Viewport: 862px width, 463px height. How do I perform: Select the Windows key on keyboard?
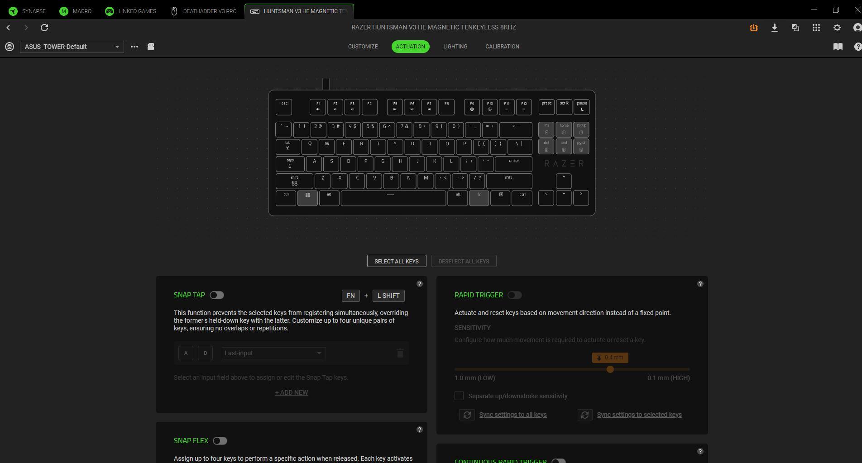[x=307, y=198]
